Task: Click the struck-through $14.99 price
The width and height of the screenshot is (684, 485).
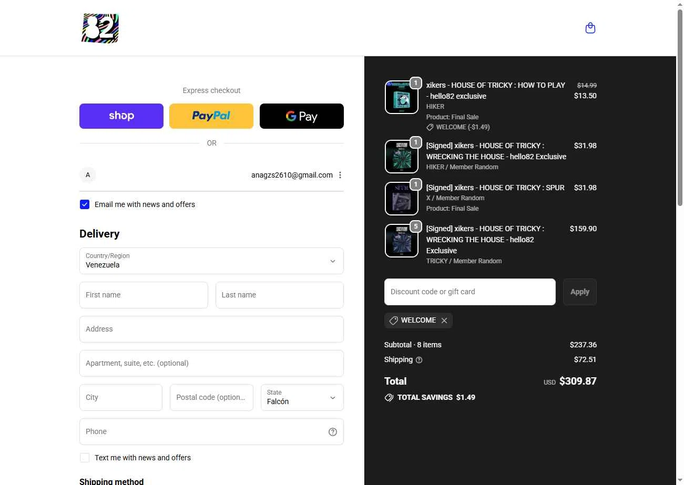Action: (x=587, y=85)
